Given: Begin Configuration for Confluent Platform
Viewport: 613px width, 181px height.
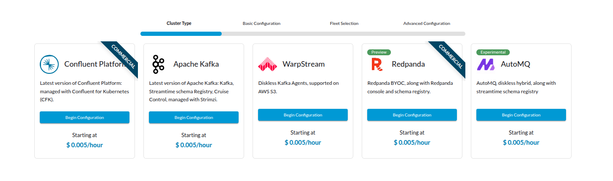Looking at the screenshot, I should click(85, 117).
